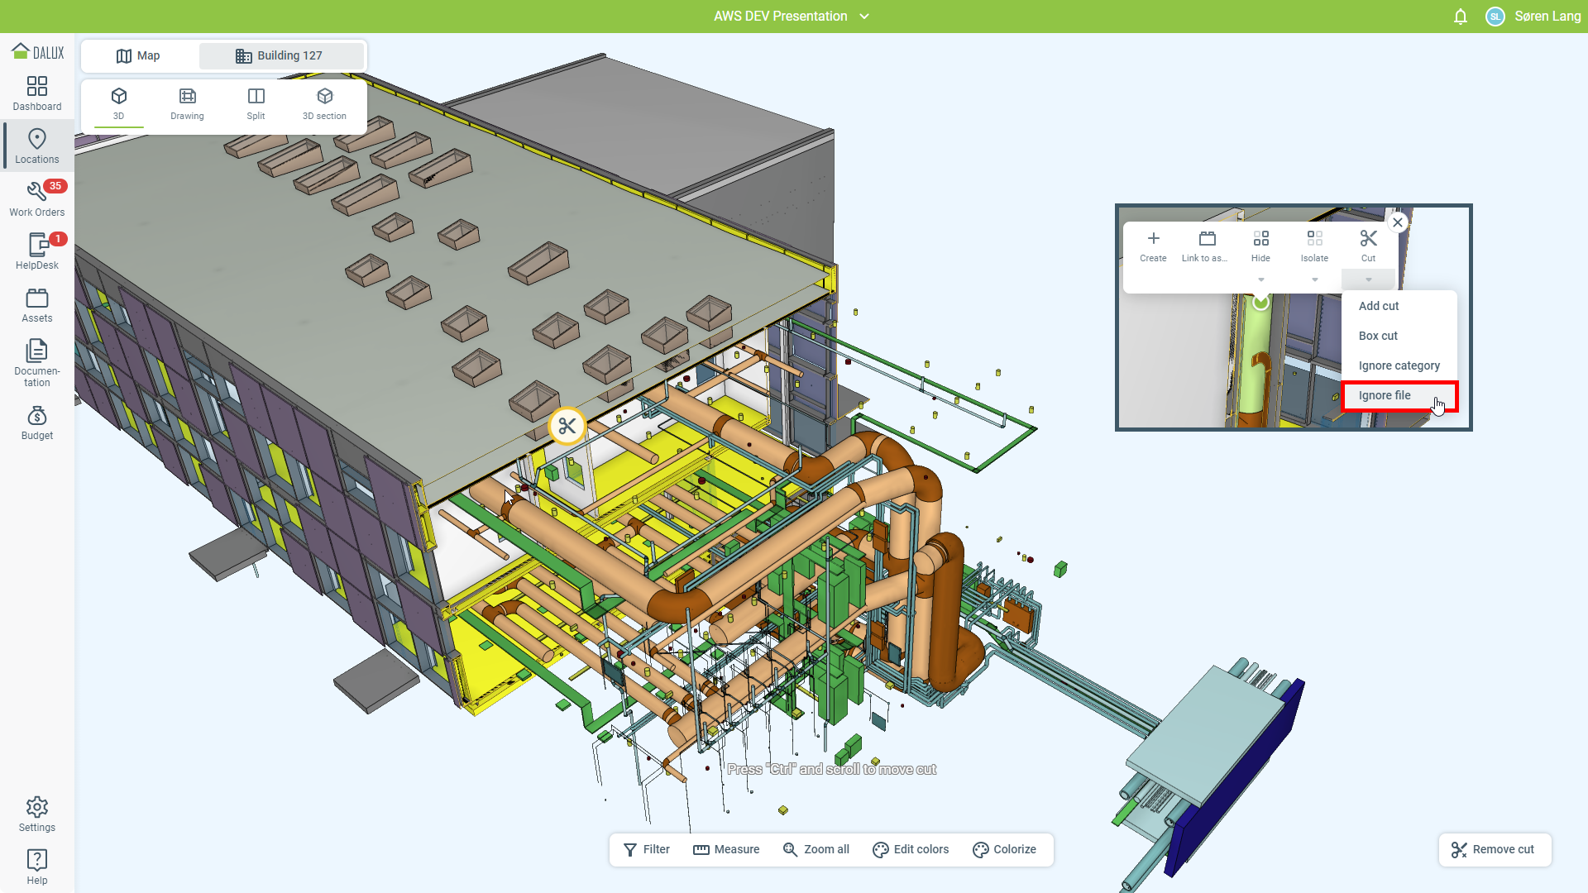Image resolution: width=1588 pixels, height=893 pixels.
Task: Open AWS DEV Presentation project dropdown
Action: point(792,17)
